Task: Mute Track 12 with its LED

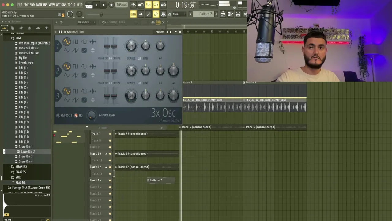Action: pyautogui.click(x=110, y=167)
